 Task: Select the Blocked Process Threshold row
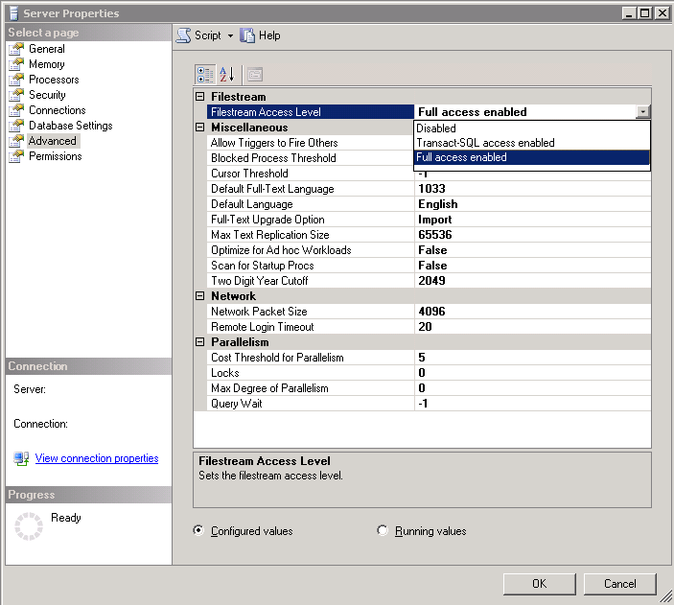(311, 158)
